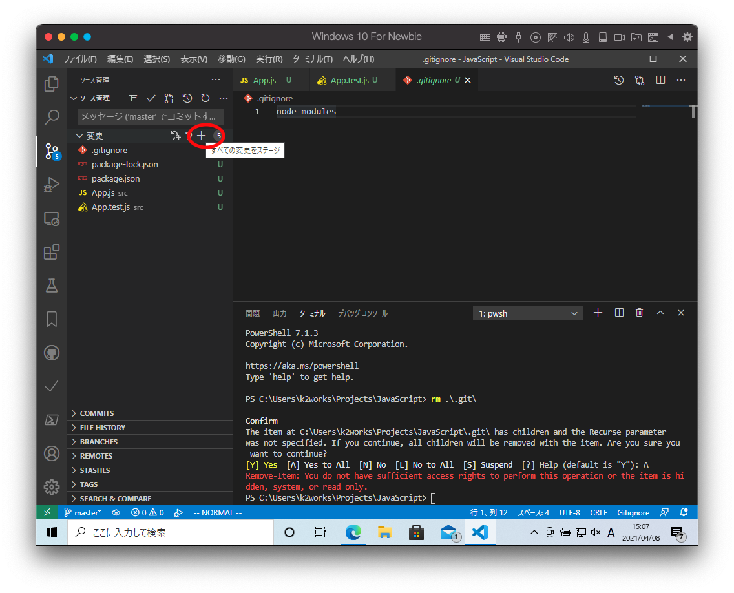734x593 pixels.
Task: Kill the terminal with trash icon
Action: [640, 313]
